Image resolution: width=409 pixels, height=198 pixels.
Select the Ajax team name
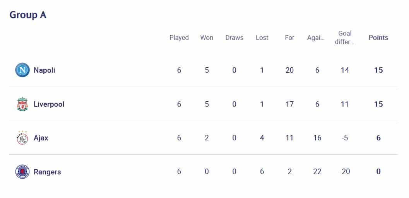coord(41,138)
